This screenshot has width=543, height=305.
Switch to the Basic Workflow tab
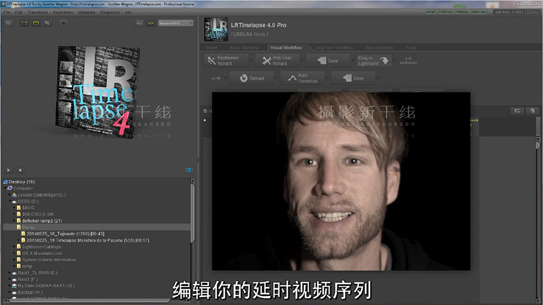click(x=244, y=48)
